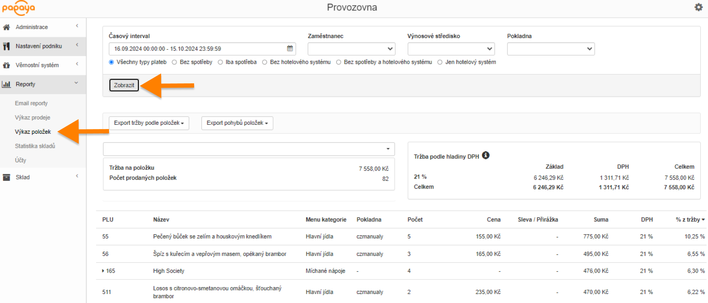This screenshot has width=708, height=303.
Task: Click the Časový interval date range field
Action: (x=197, y=49)
